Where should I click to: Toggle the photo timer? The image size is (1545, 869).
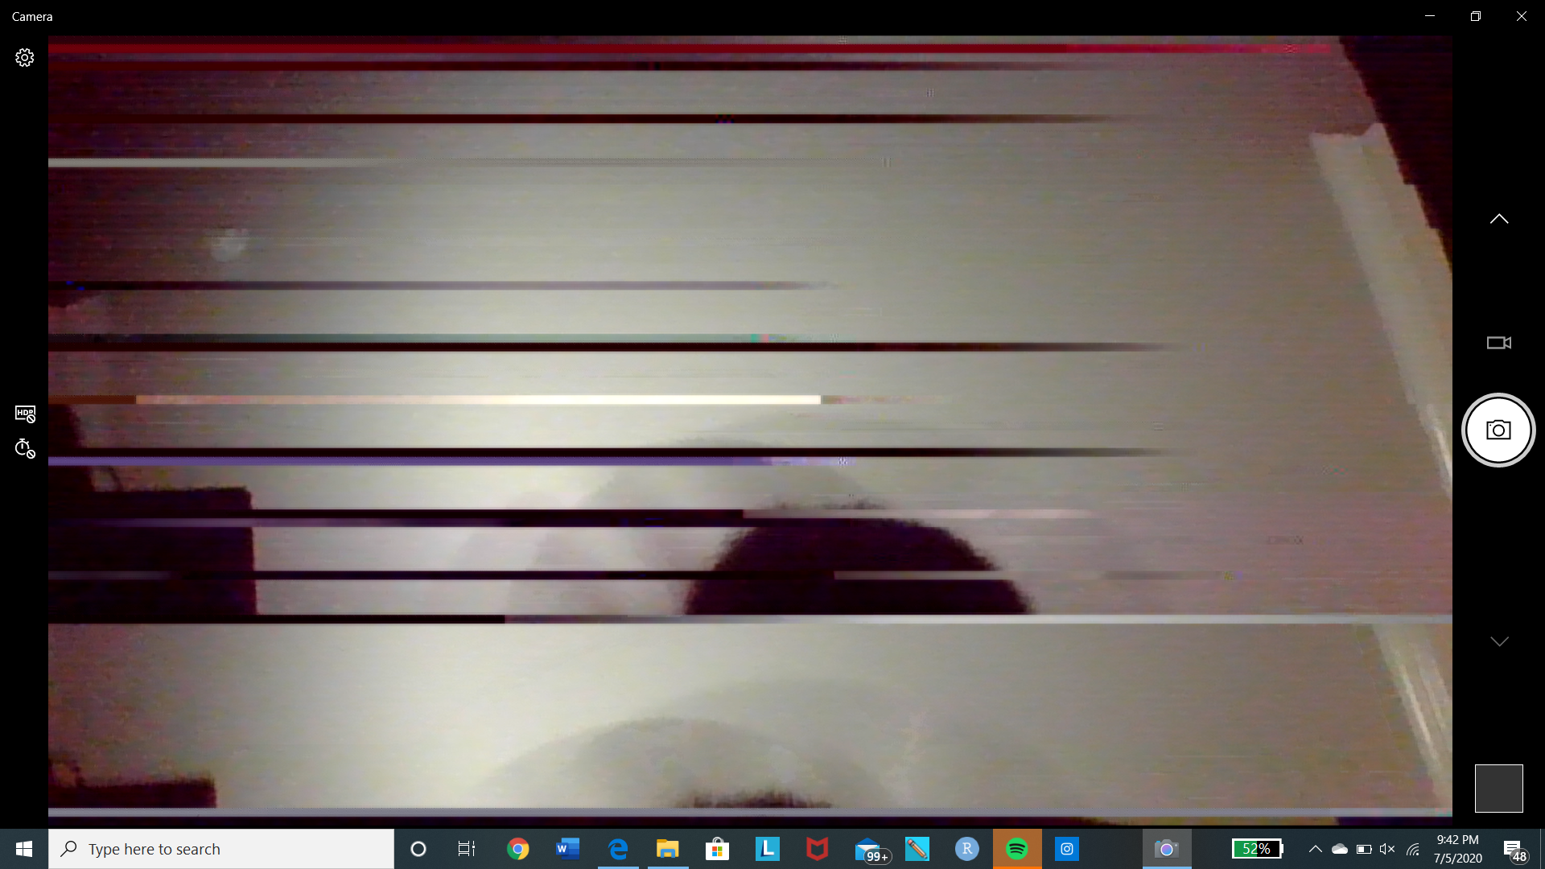pyautogui.click(x=25, y=449)
